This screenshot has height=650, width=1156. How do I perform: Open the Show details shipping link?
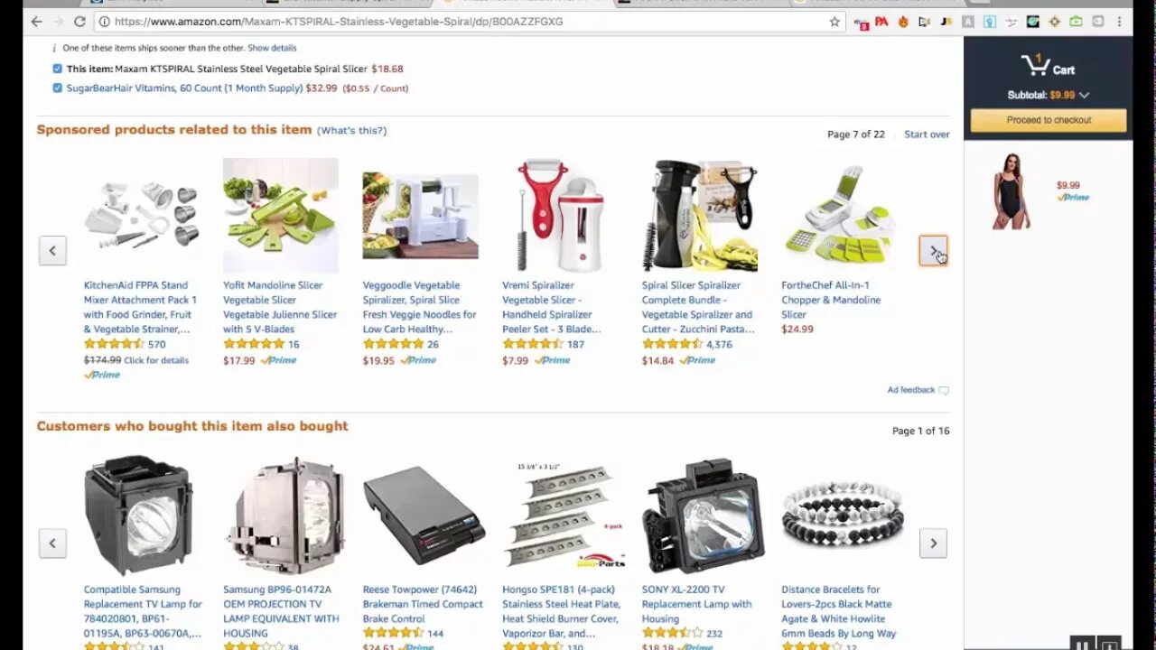click(x=272, y=48)
